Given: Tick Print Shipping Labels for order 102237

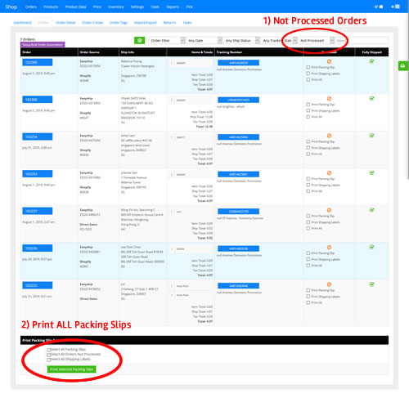Looking at the screenshot, I should click(308, 222).
